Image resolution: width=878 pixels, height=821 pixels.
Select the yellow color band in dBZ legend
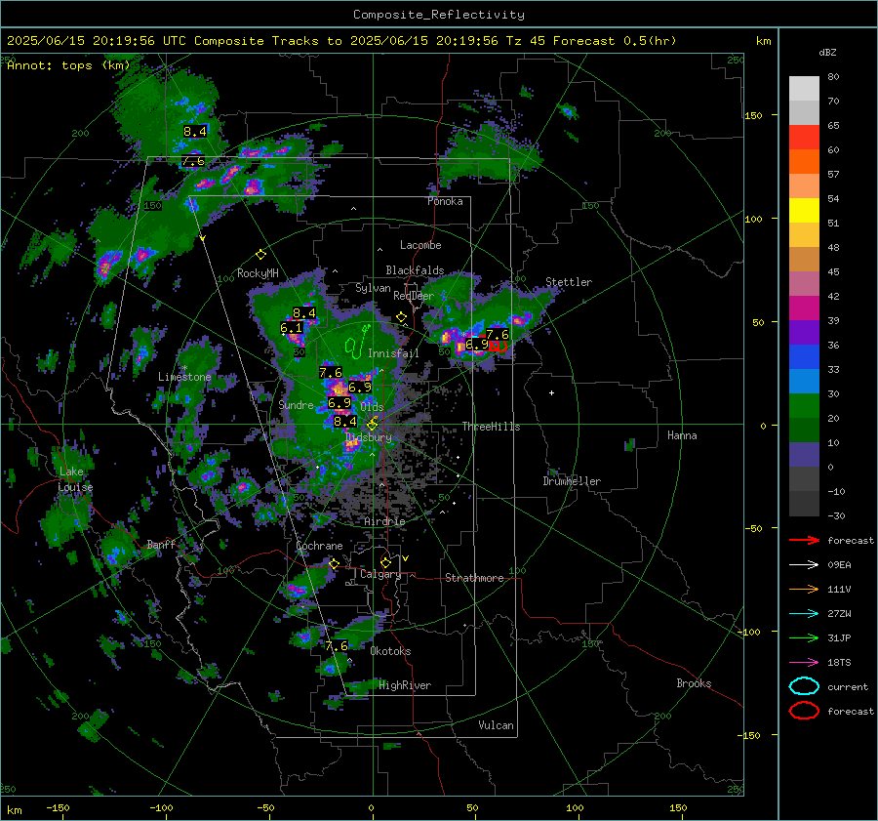[804, 211]
